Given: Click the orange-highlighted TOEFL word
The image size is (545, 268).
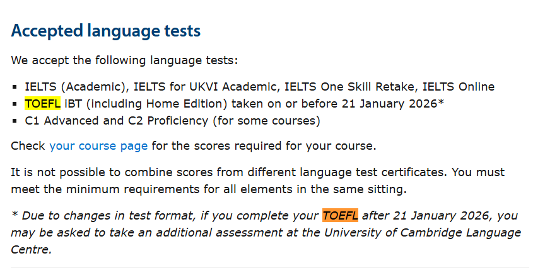Looking at the screenshot, I should tap(340, 216).
